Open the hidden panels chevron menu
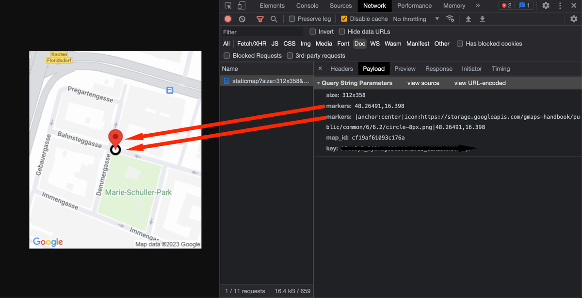This screenshot has height=298, width=582. coord(477,5)
